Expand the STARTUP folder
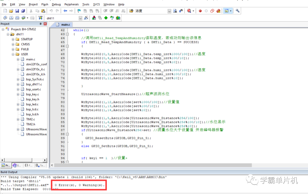Image resolution: width=308 pixels, height=194 pixels. click(13, 39)
